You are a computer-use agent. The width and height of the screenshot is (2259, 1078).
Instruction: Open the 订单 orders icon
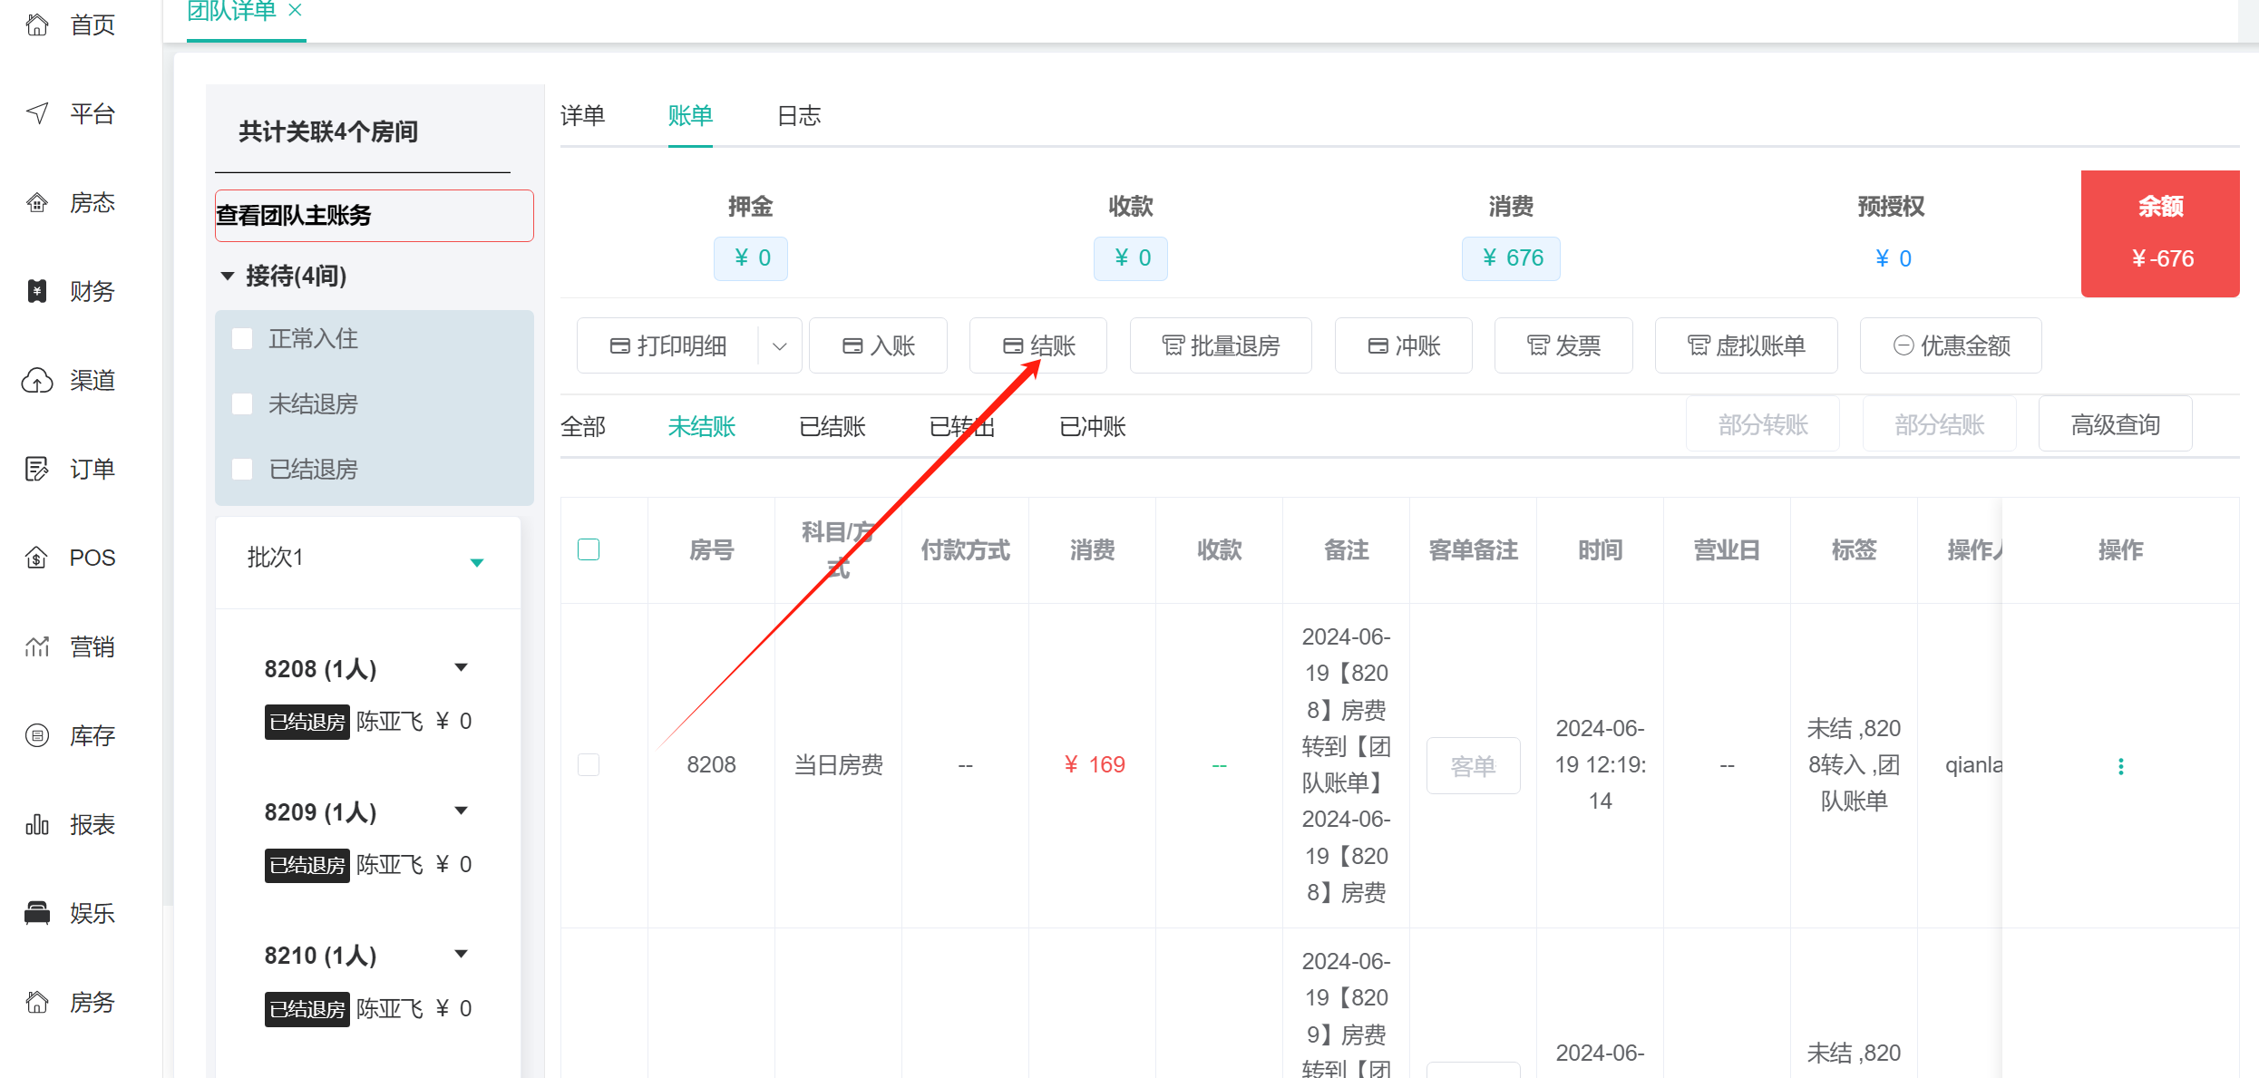pyautogui.click(x=37, y=469)
